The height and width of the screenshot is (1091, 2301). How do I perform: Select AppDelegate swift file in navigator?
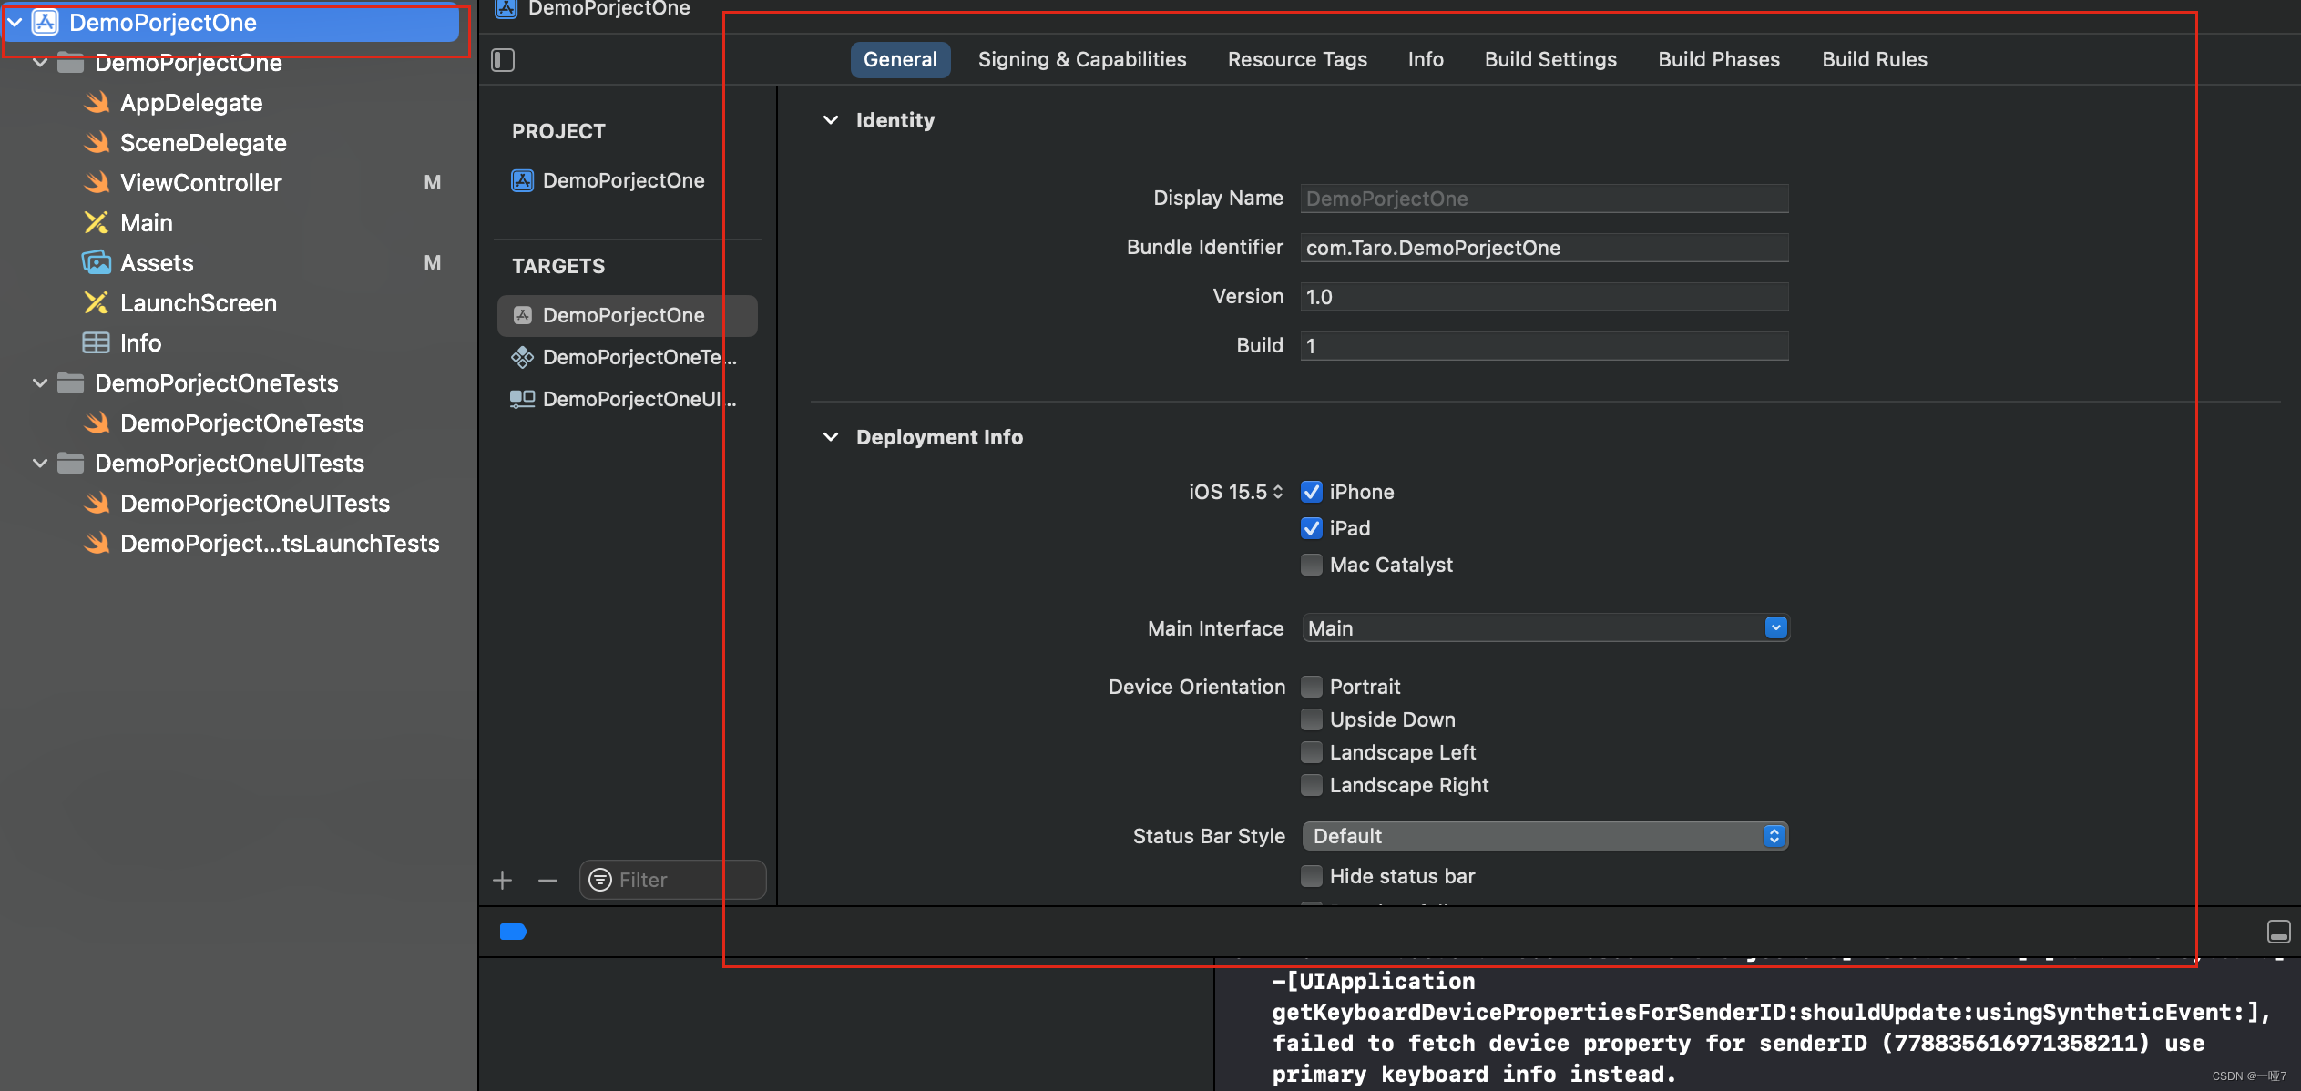click(190, 103)
